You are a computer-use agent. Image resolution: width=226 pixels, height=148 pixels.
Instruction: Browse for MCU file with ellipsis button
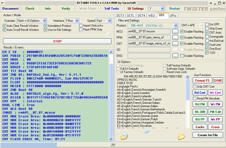point(175,32)
